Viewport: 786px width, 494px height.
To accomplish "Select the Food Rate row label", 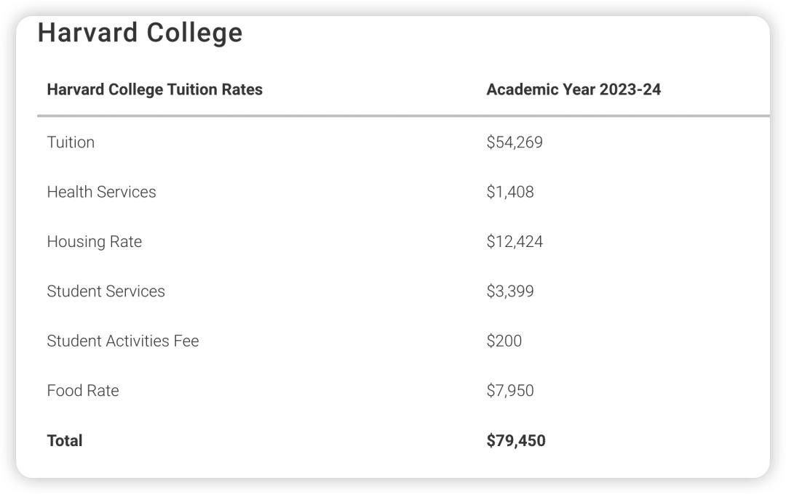I will coord(82,391).
